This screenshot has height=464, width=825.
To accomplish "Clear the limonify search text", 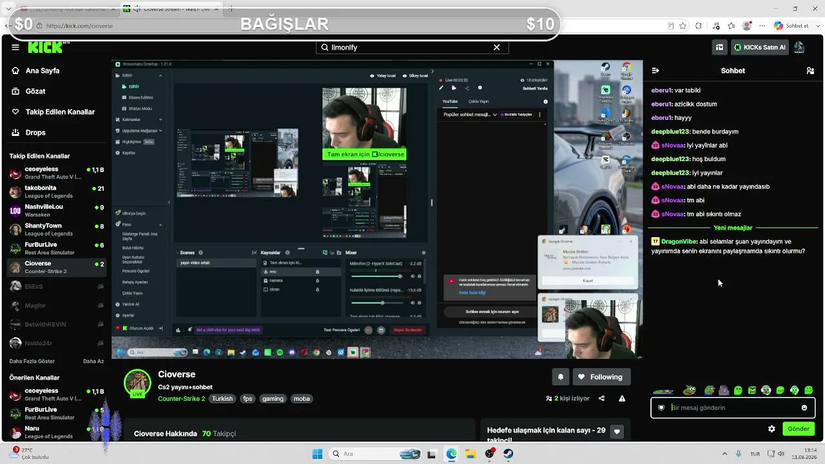I will (496, 47).
